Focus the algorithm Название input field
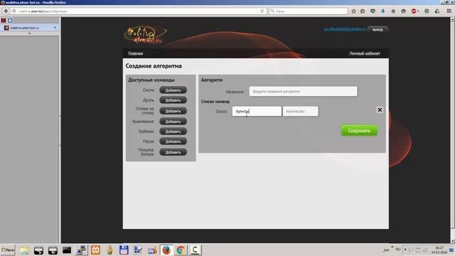455x256 pixels. [304, 92]
